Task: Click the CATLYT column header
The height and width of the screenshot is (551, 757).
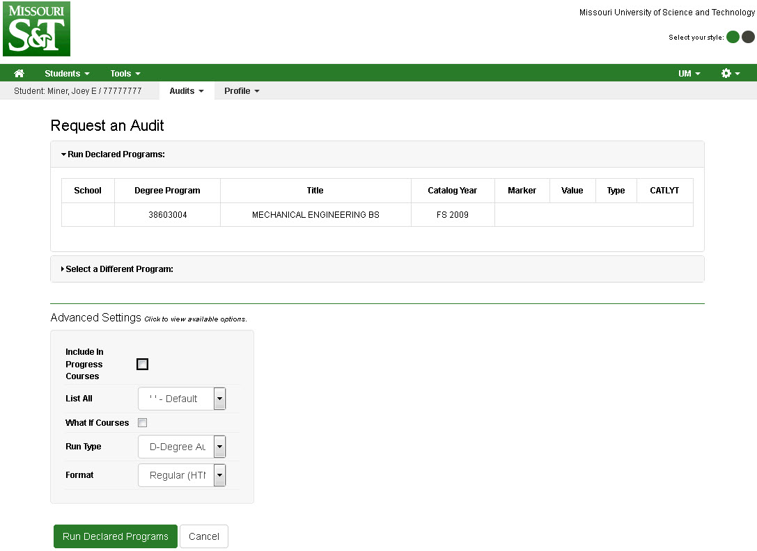Action: 664,191
